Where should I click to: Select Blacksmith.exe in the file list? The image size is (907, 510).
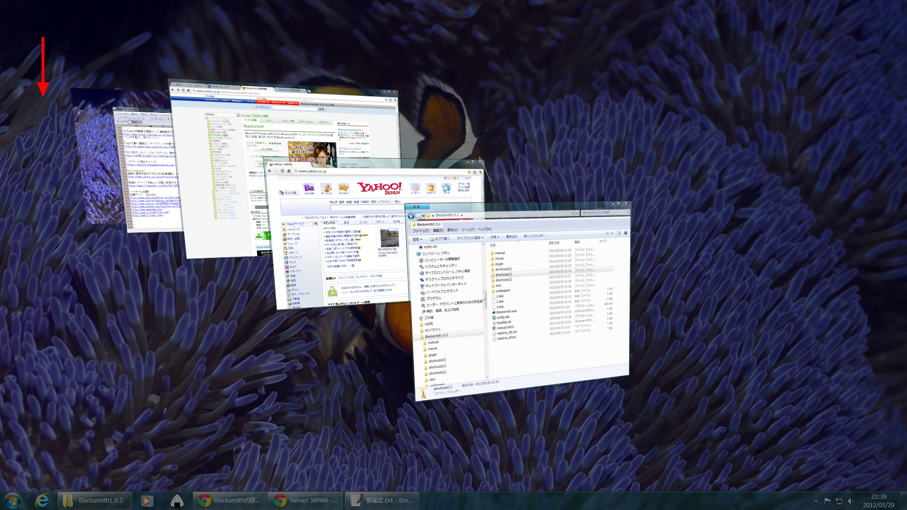coord(506,312)
